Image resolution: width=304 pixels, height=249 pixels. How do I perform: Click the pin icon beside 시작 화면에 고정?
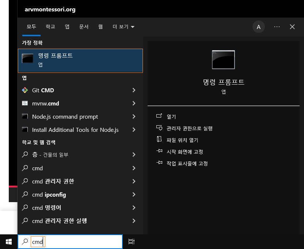click(159, 151)
